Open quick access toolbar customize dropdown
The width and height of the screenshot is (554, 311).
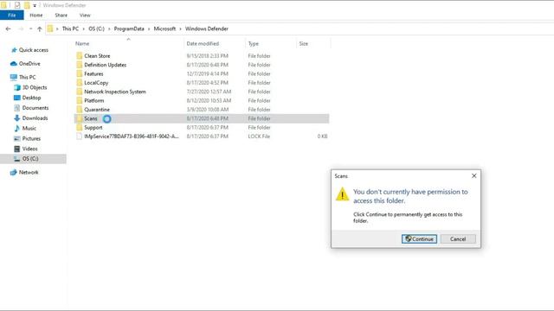point(35,6)
